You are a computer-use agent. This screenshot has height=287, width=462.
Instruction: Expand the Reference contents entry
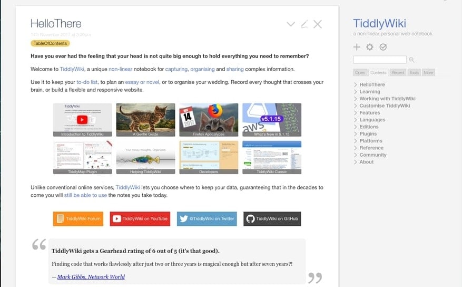point(356,148)
